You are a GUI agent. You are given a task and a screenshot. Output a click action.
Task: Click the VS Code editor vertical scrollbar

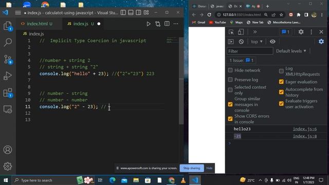(x=181, y=81)
